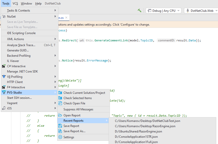Screen dimensions: 218x144
Task: Click the Check Current Solution/Project icon
Action: pos(60,93)
